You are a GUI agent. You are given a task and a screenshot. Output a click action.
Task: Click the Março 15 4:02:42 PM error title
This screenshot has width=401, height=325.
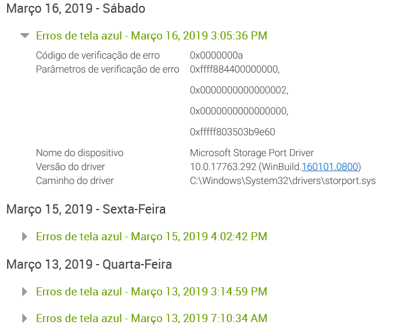tap(152, 237)
